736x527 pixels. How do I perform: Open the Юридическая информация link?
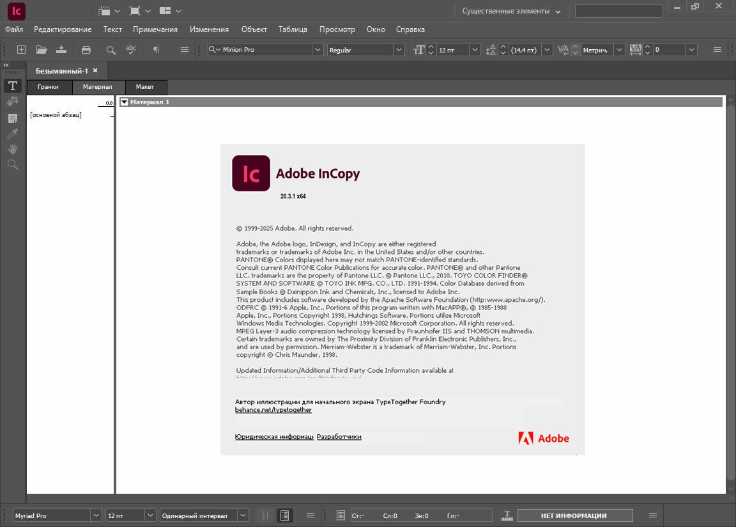[275, 437]
